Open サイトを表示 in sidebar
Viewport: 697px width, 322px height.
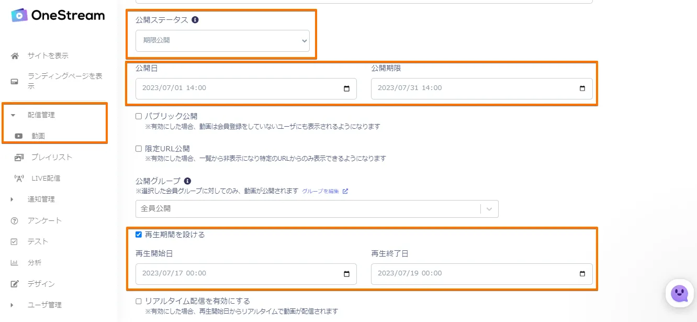click(x=48, y=55)
